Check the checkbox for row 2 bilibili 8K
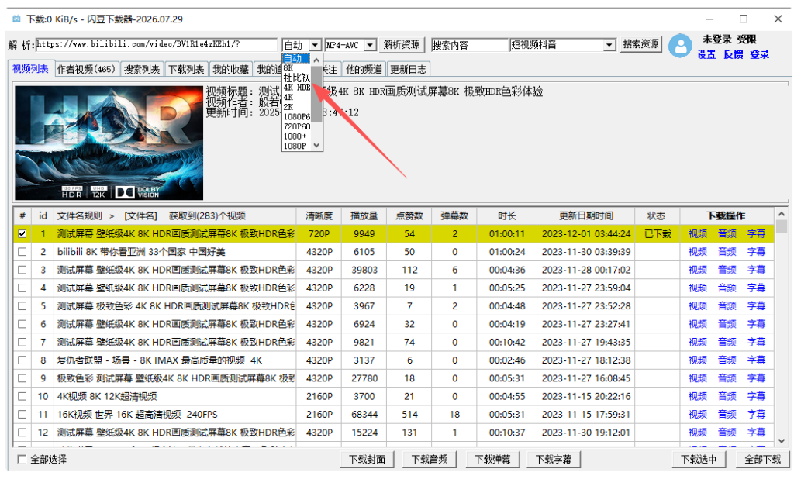 pyautogui.click(x=22, y=252)
